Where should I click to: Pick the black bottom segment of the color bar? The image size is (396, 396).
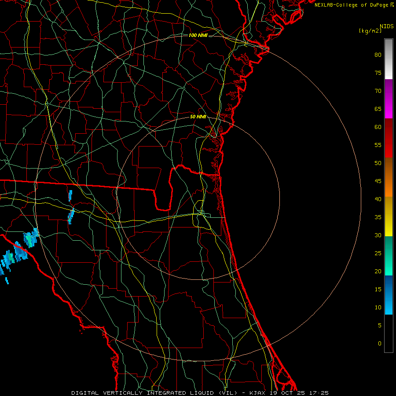[389, 334]
